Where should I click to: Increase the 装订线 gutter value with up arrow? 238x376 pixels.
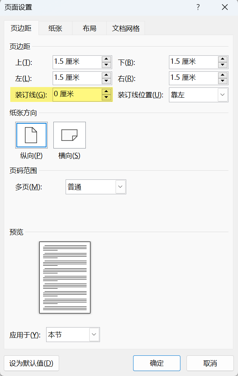tap(106, 91)
